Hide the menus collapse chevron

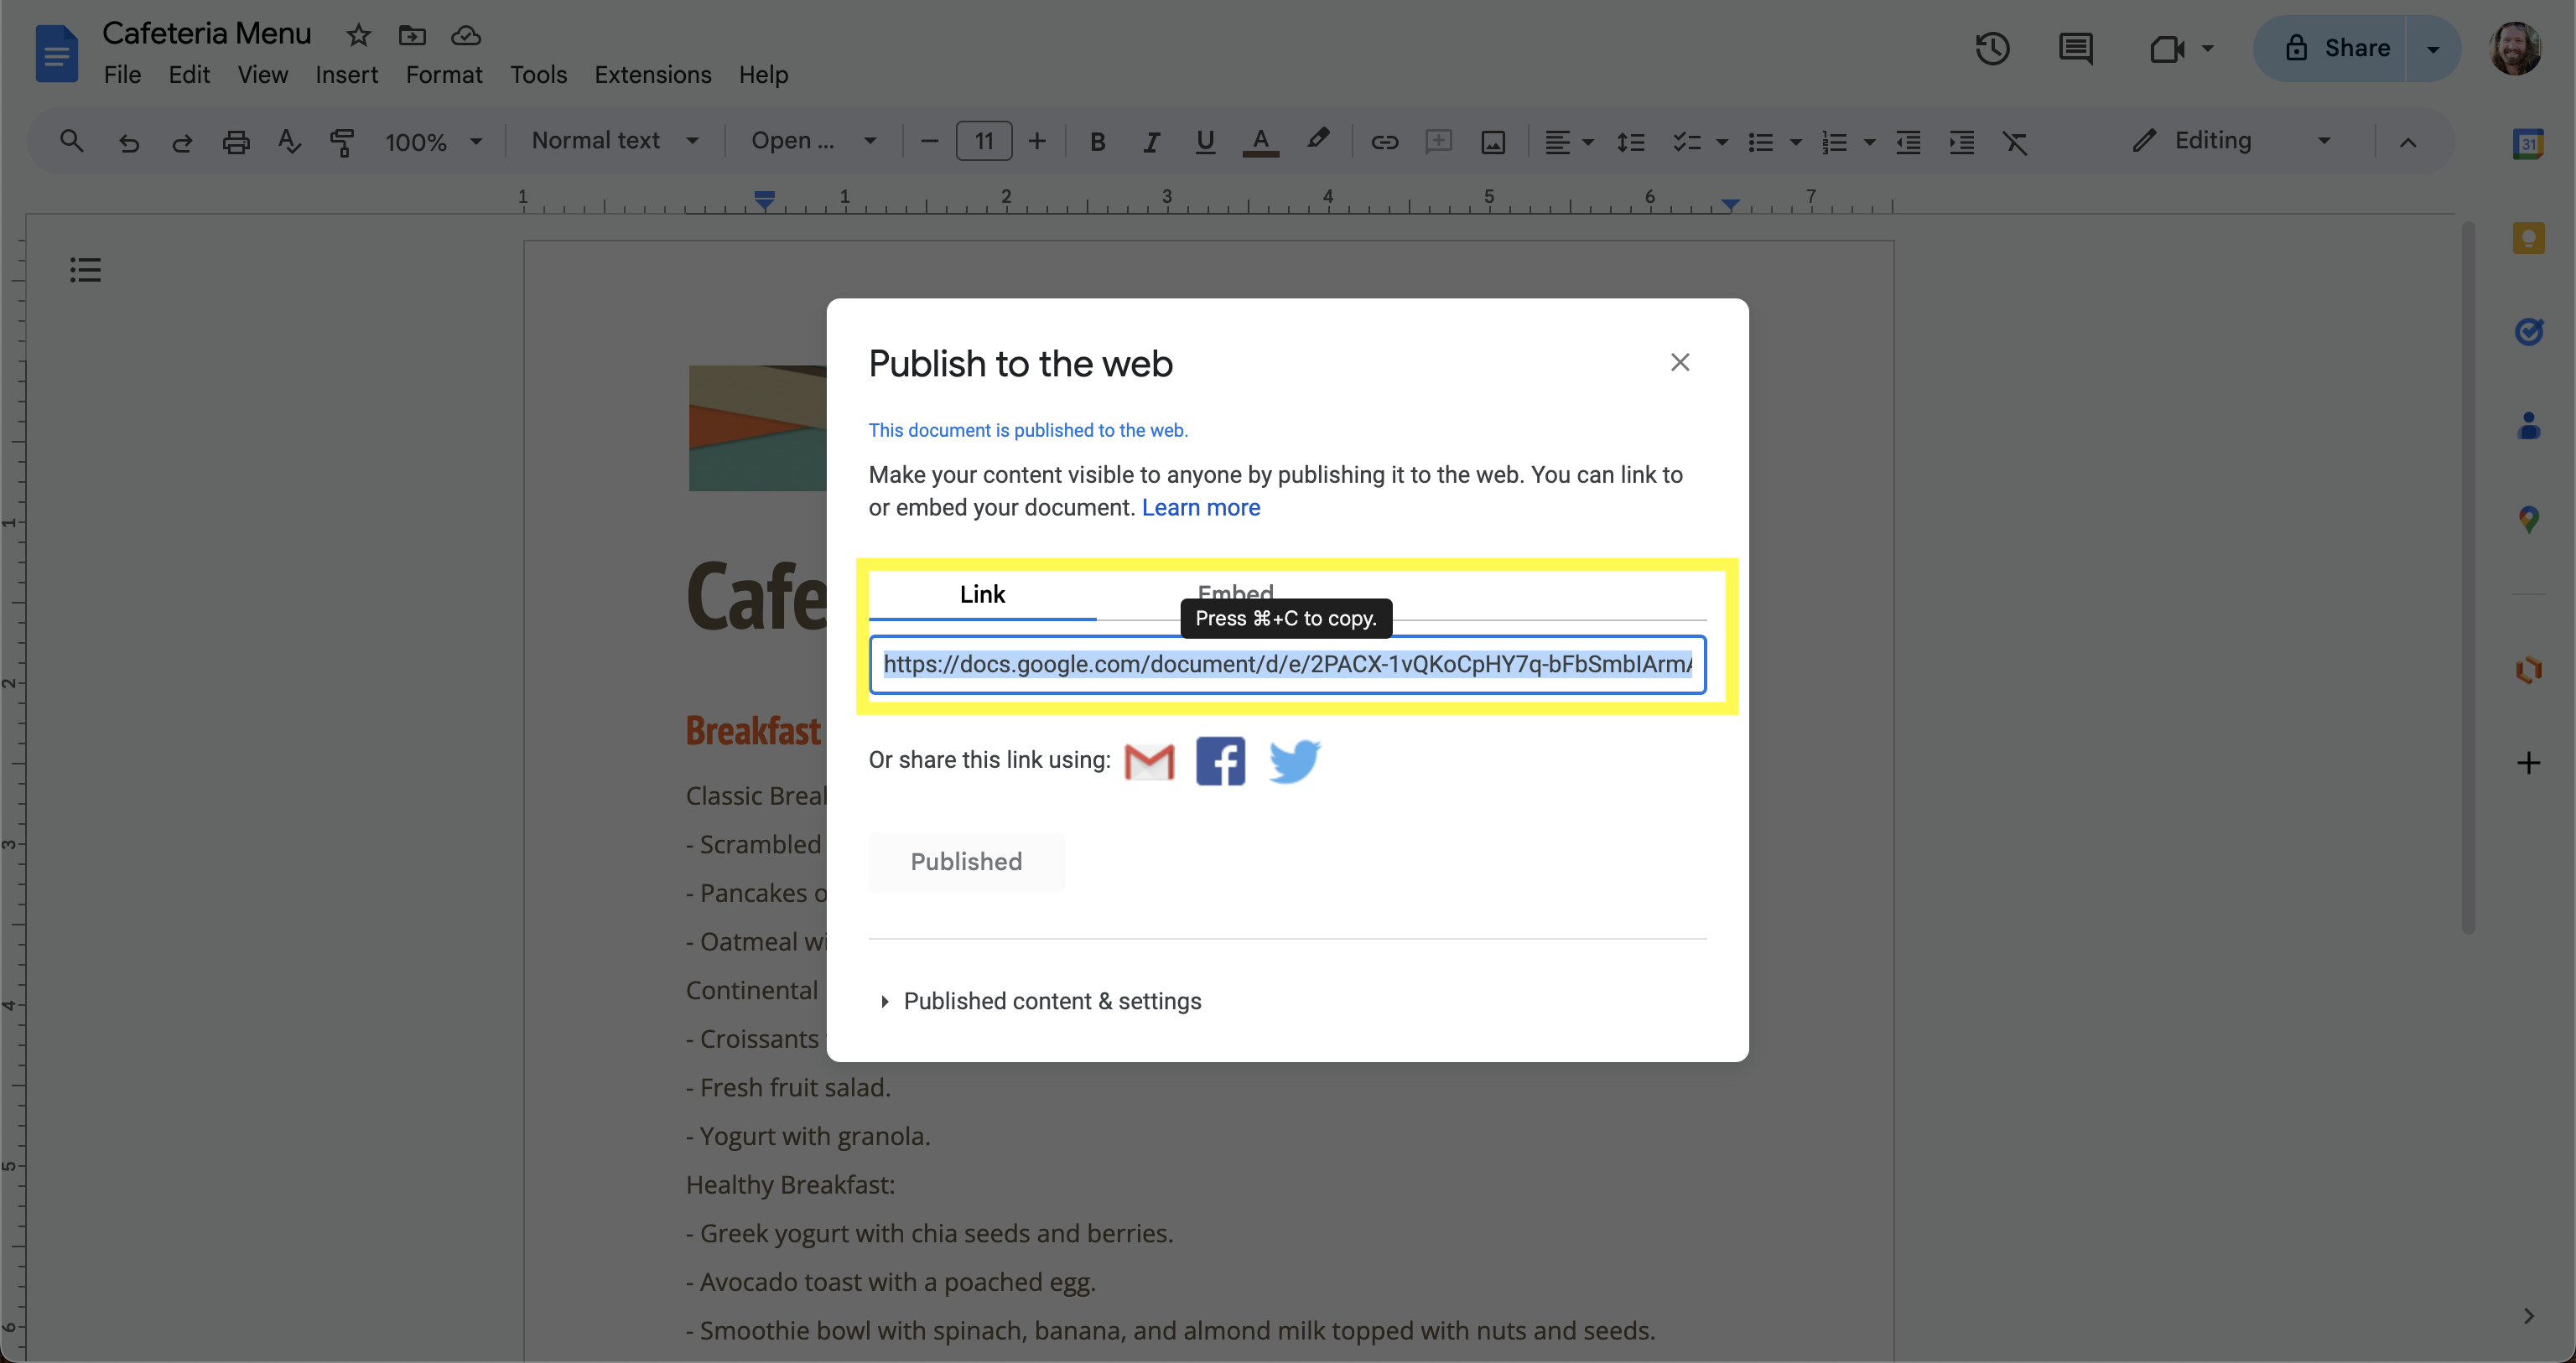[x=2408, y=142]
